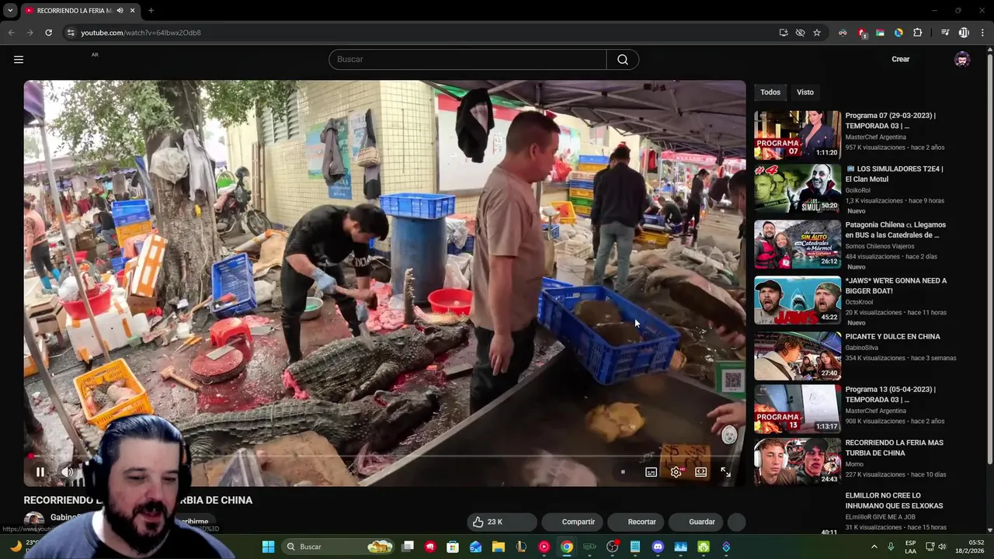Click the crossed-eye tracking protection icon
994x559 pixels.
800,33
